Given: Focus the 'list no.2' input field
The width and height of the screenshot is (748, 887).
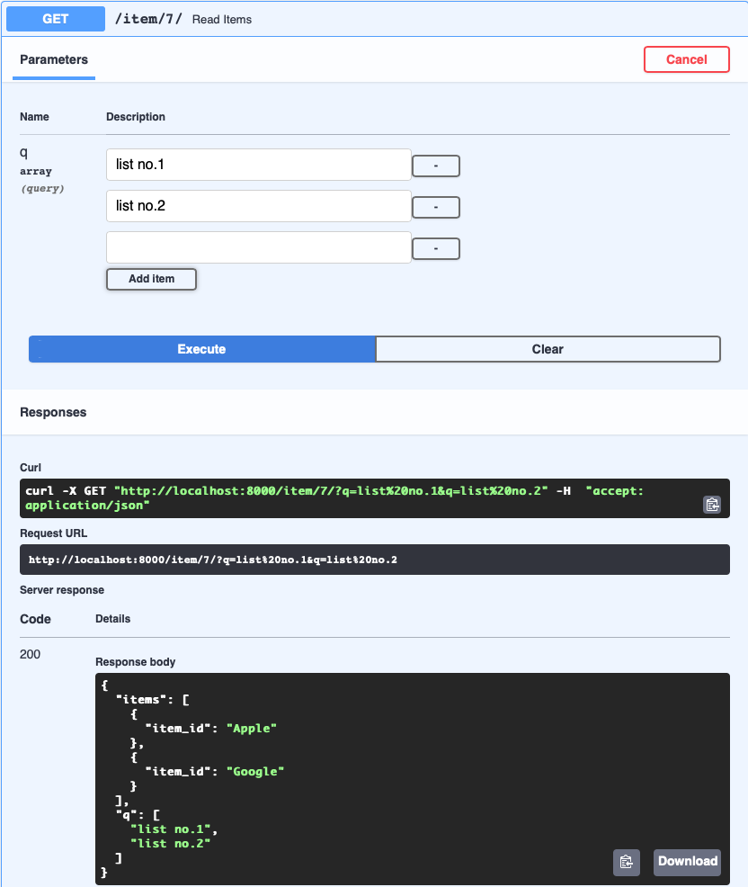Looking at the screenshot, I should coord(258,206).
